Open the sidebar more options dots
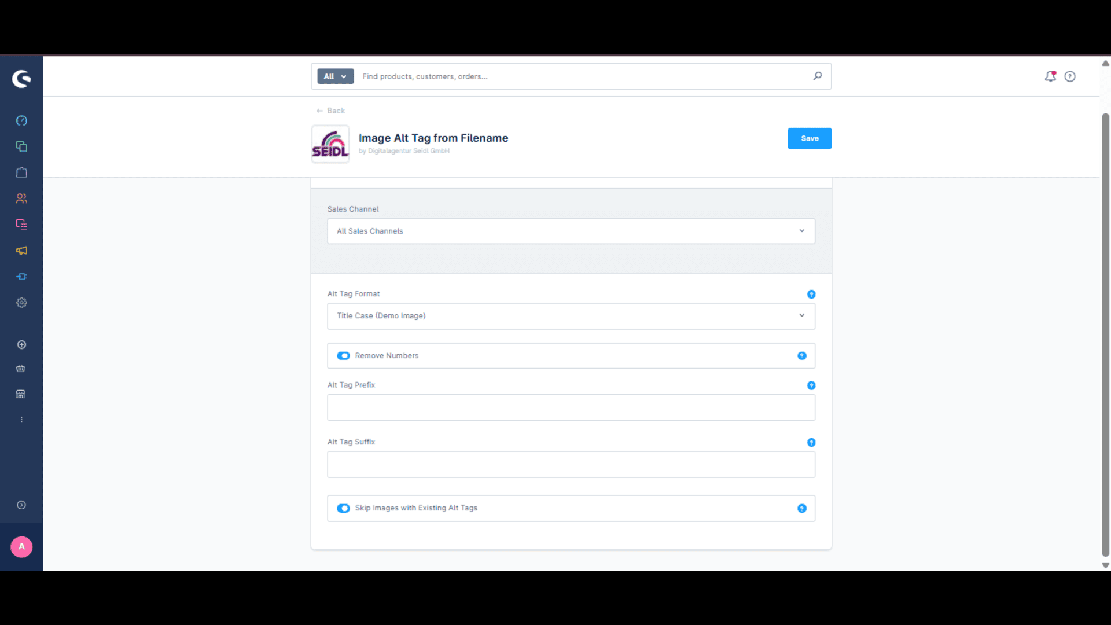 (x=21, y=420)
